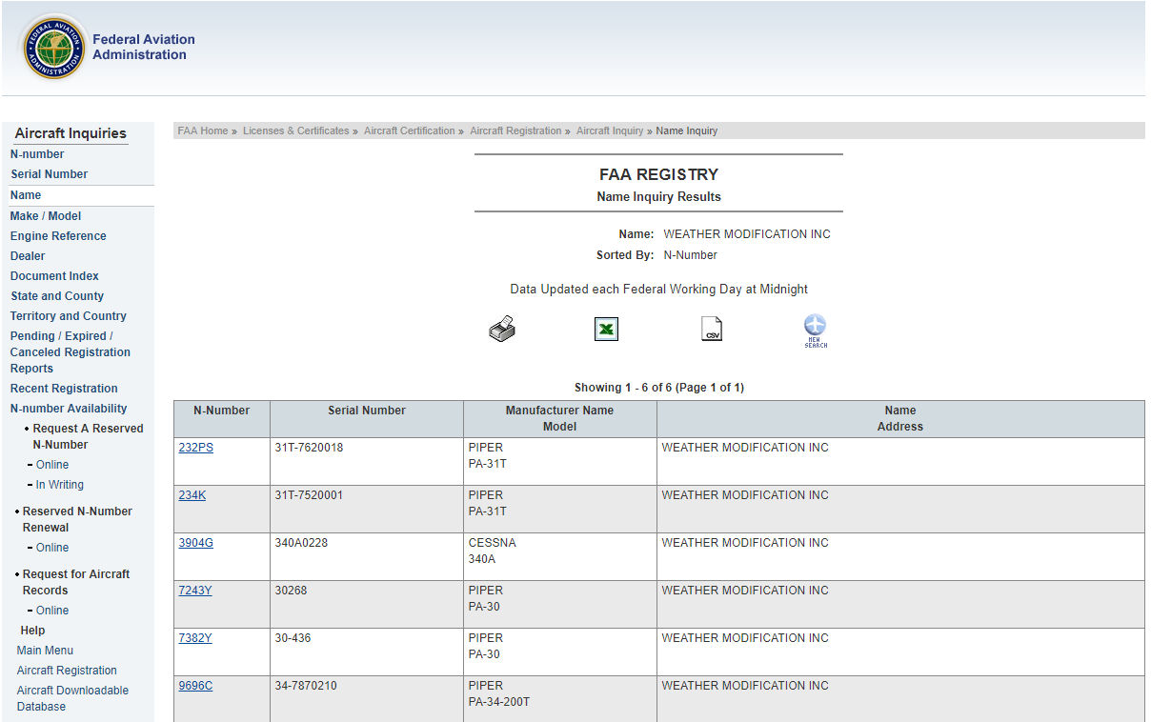1151x722 pixels.
Task: Select serial number 31T-7520001 cell
Action: point(367,510)
